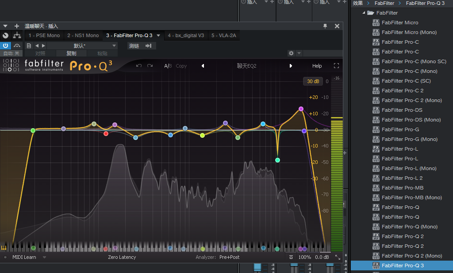Select the yellow-green mid EQ band node
453x273 pixels.
click(x=203, y=135)
